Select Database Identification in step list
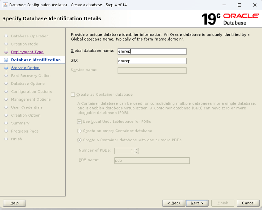Screen dimensions: 262x210 click(36, 60)
